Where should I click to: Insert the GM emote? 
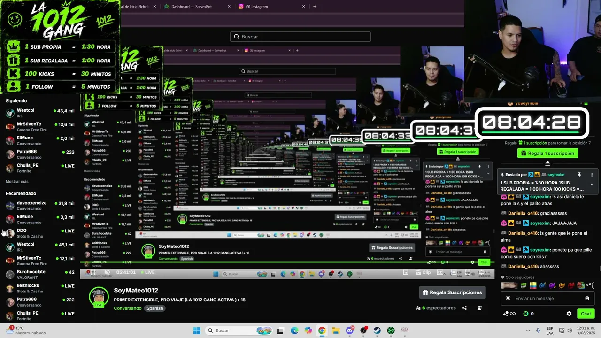point(552,285)
